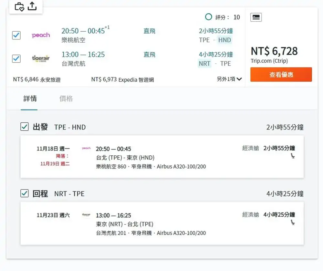The width and height of the screenshot is (323, 271).
Task: Switch to the 詳情 tab
Action: pos(30,99)
